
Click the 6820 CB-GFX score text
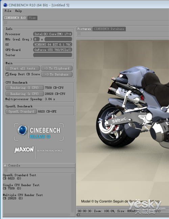[x=47, y=111]
